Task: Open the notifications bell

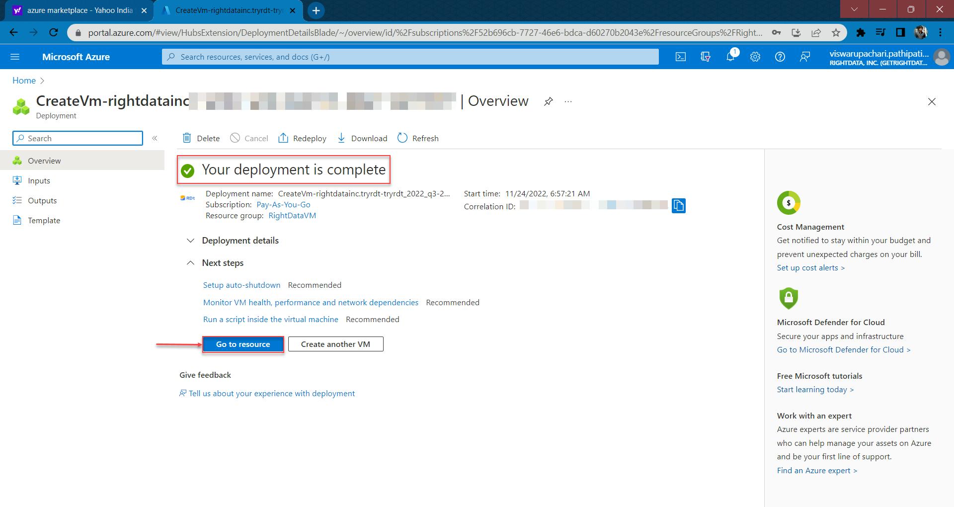Action: point(730,57)
